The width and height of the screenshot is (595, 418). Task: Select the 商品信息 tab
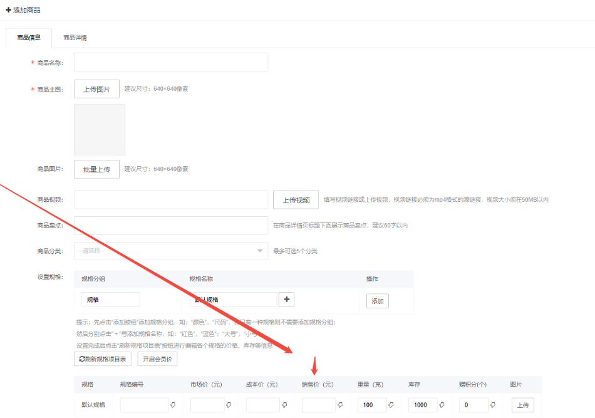pos(28,38)
